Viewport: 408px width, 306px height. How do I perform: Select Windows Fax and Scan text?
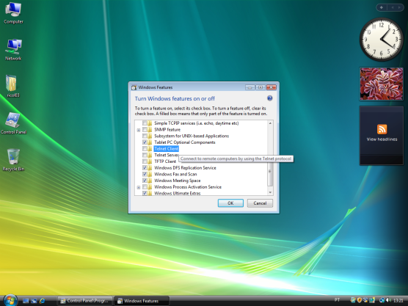point(175,174)
